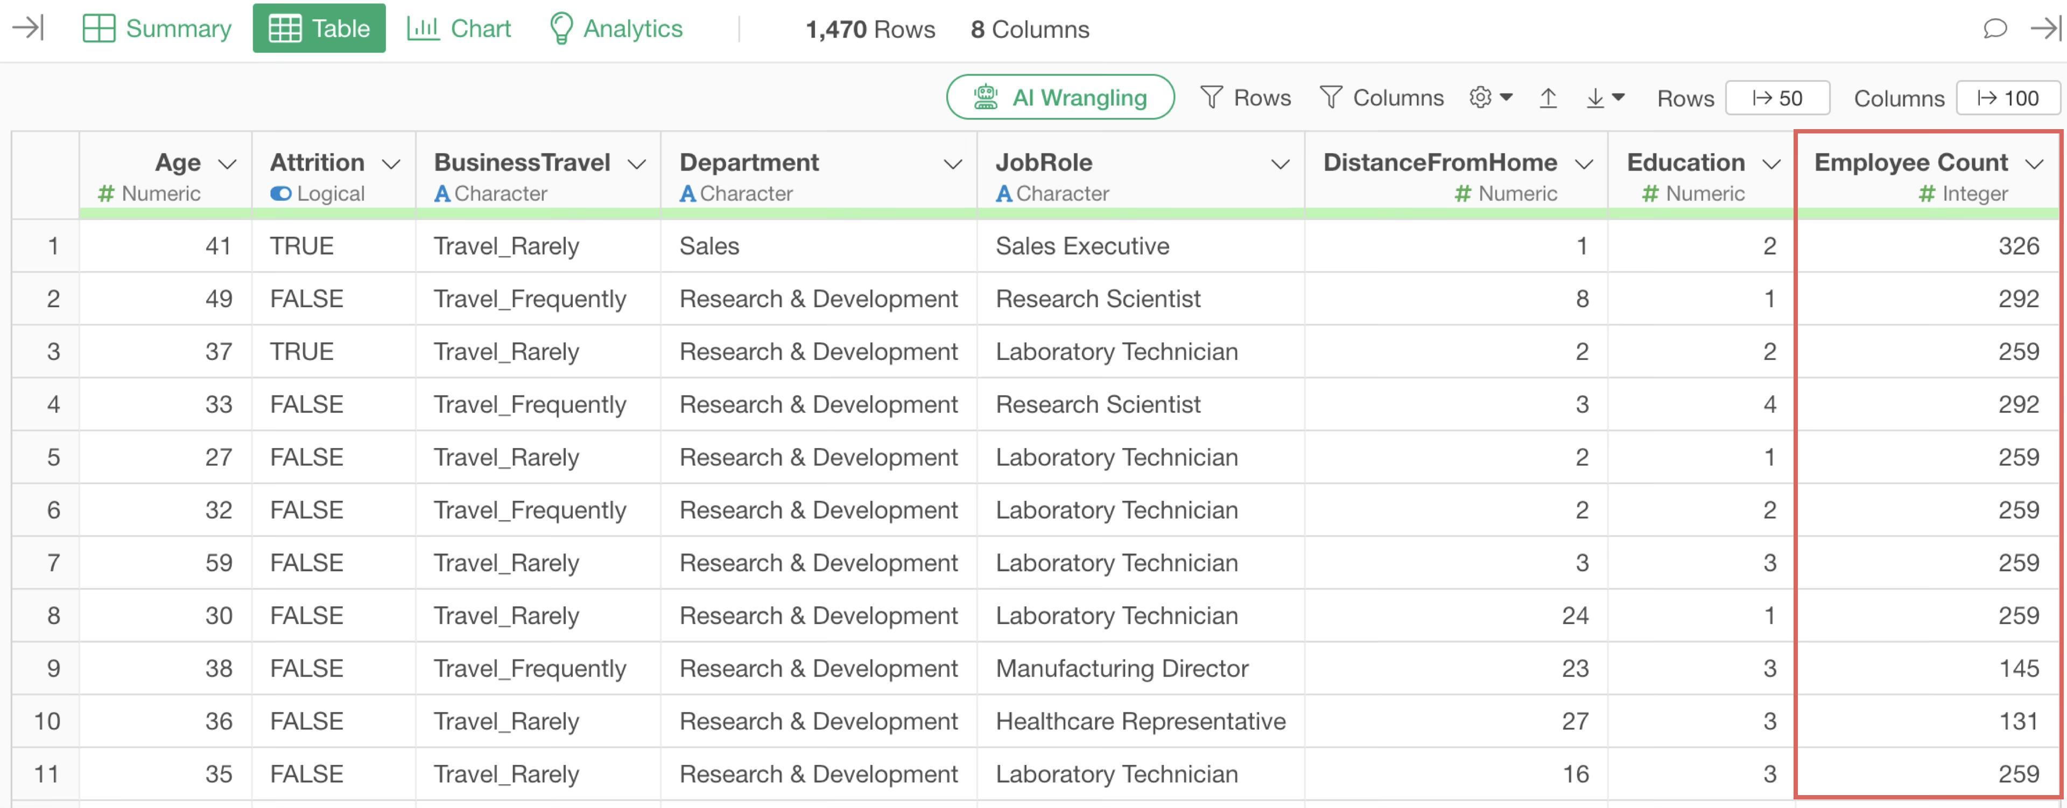Switch to the Summary view tab
This screenshot has height=808, width=2067.
point(157,29)
